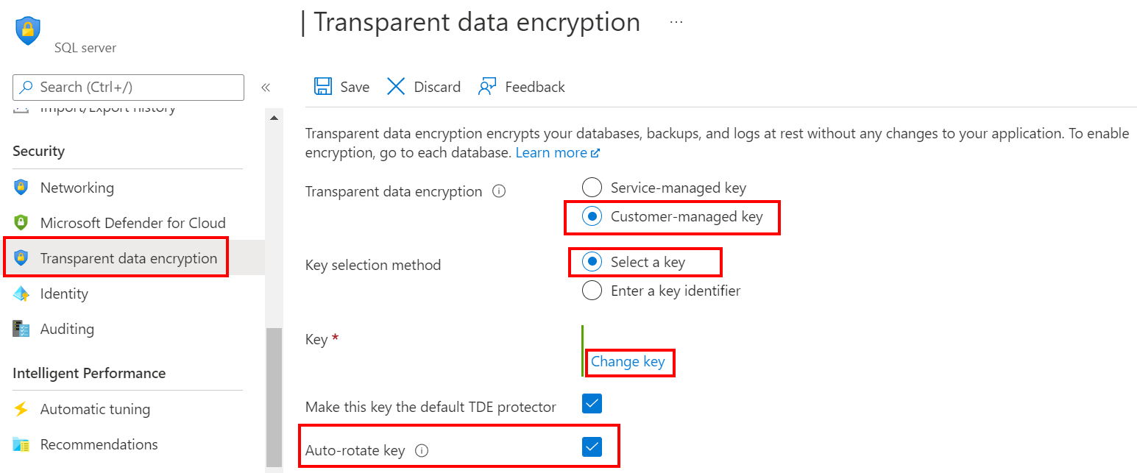
Task: Click the Discard X icon
Action: point(396,87)
